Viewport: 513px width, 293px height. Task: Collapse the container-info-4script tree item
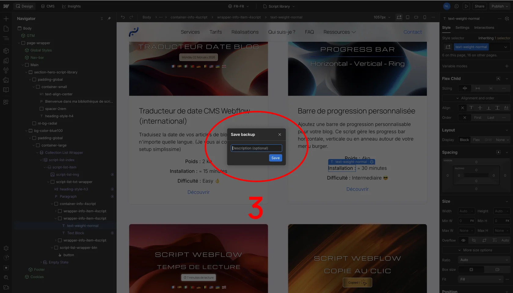pos(51,204)
